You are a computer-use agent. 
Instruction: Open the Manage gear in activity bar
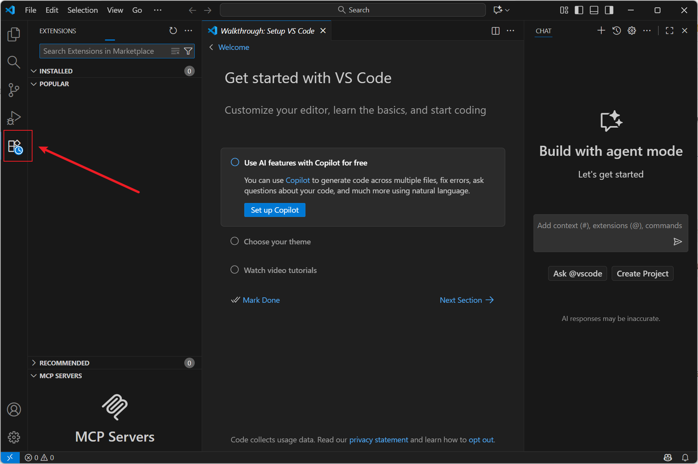coord(14,437)
